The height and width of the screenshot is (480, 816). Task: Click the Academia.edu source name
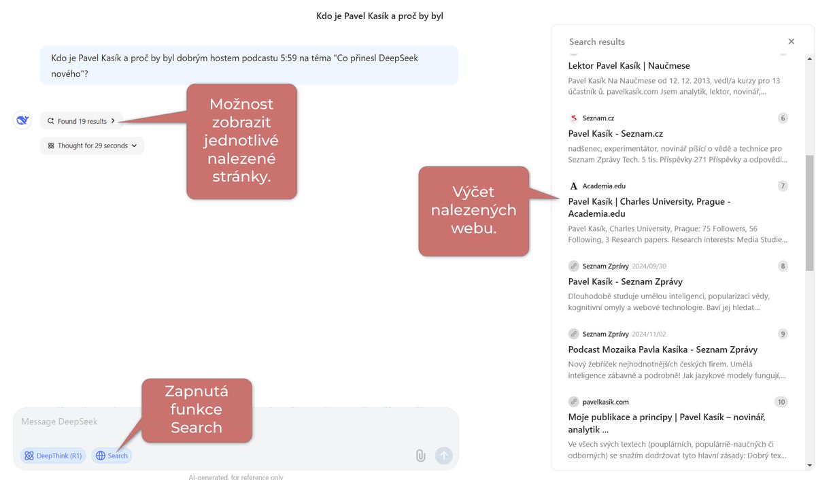click(x=604, y=186)
